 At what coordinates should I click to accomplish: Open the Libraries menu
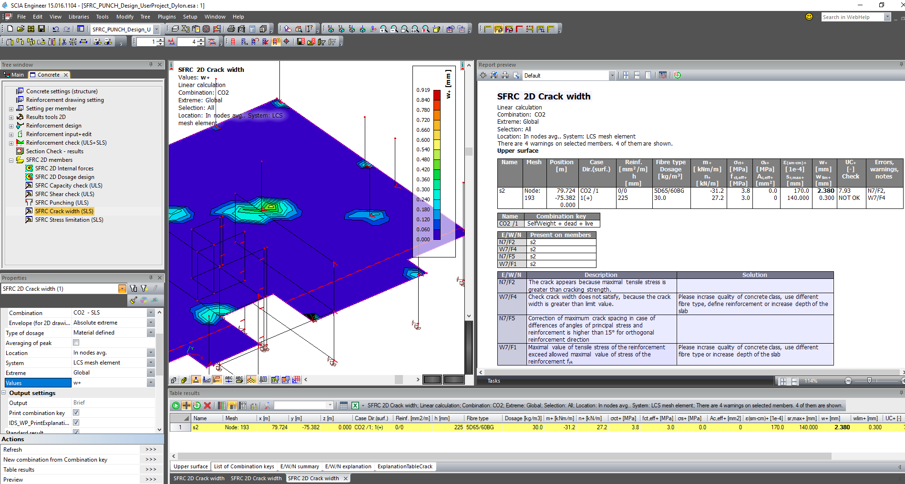pyautogui.click(x=79, y=17)
